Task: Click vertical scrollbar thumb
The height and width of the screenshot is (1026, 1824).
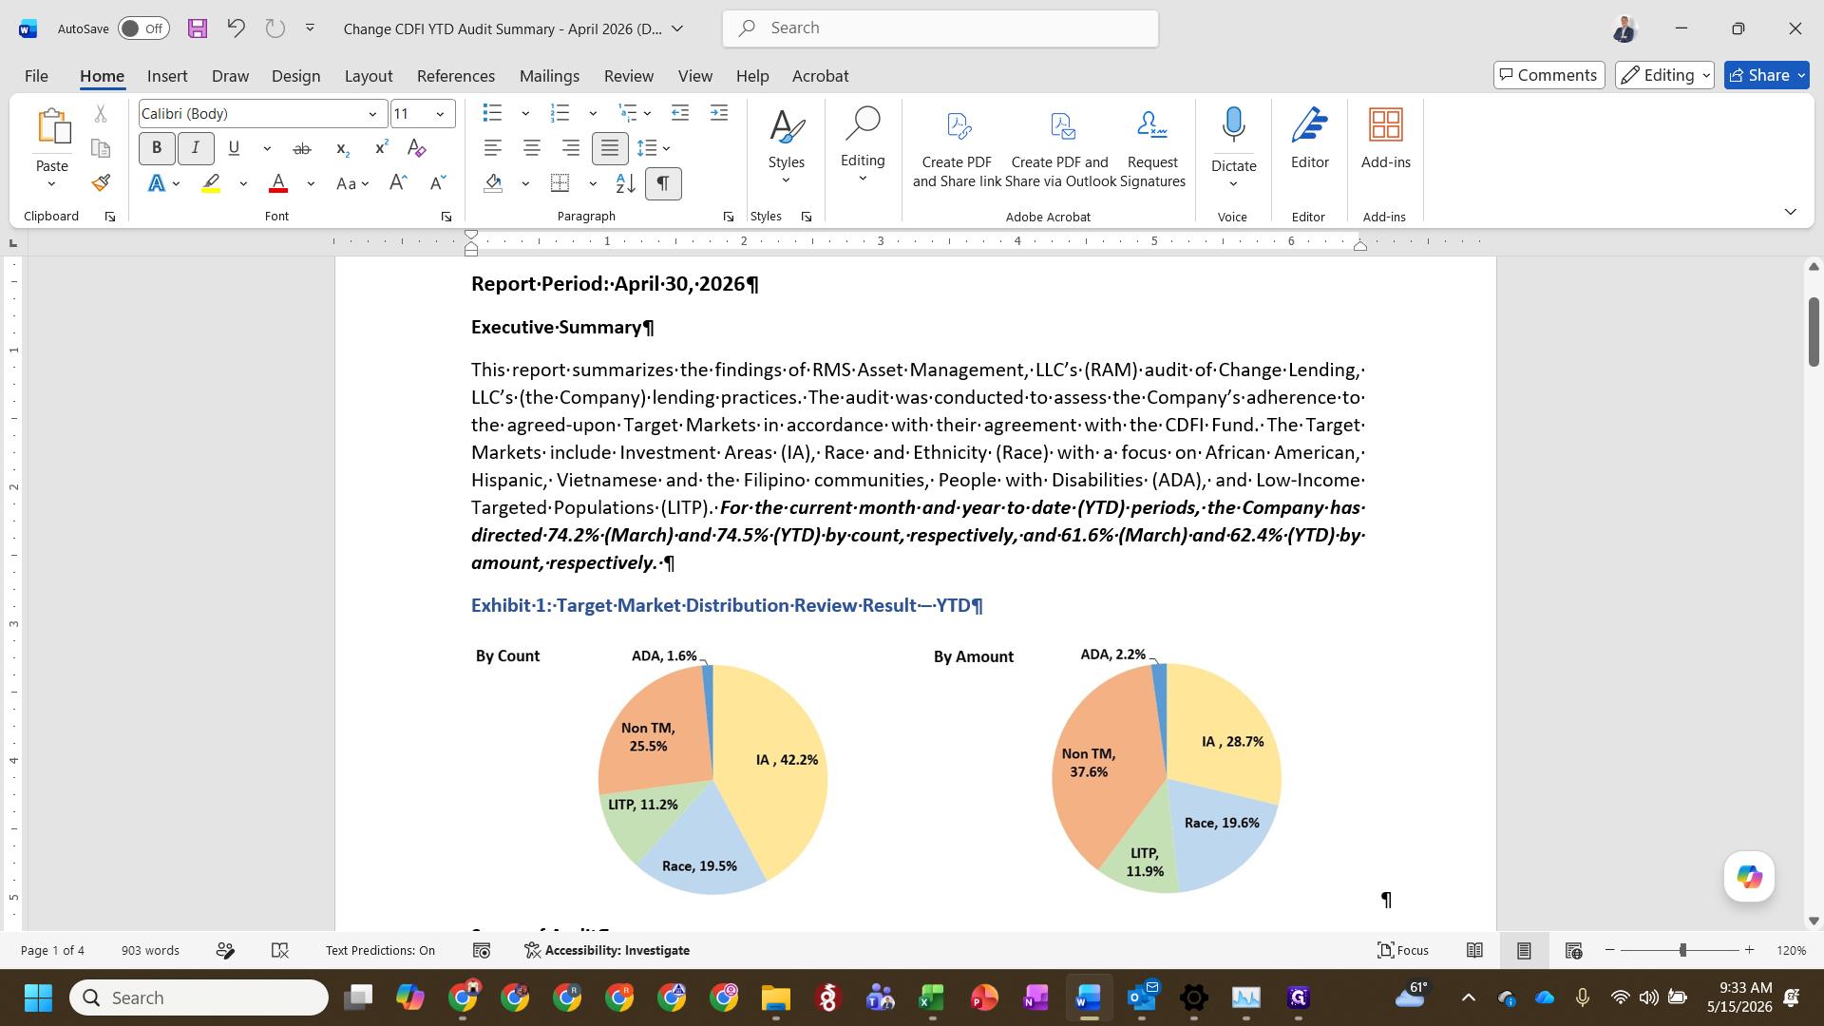Action: (x=1813, y=332)
